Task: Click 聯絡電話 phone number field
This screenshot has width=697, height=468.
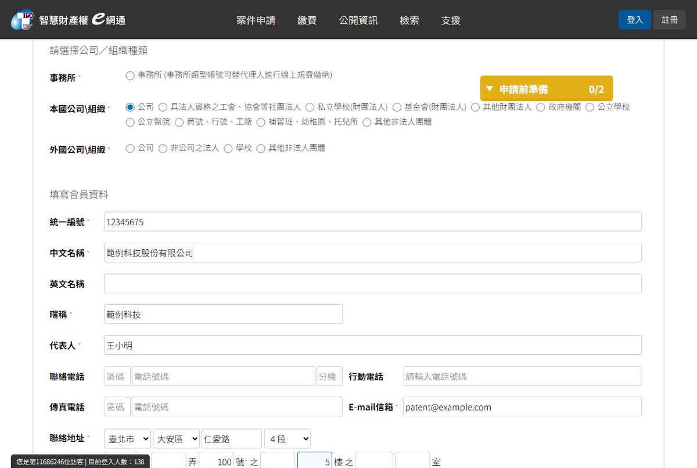Action: coord(224,376)
